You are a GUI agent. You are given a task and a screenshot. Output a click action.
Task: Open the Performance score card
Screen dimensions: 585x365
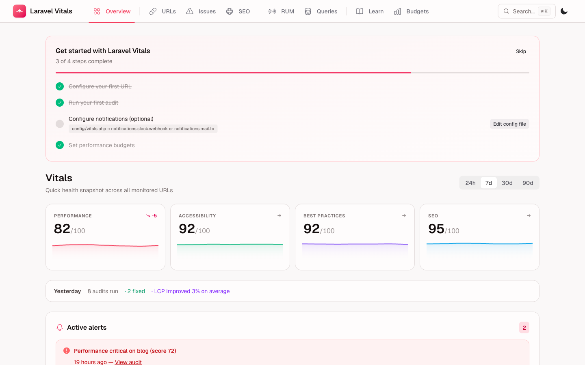click(x=105, y=237)
